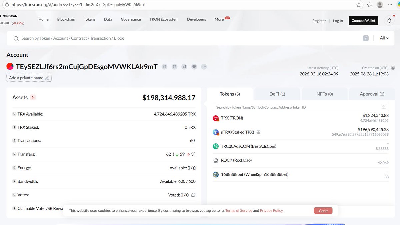This screenshot has height=225, width=400.
Task: Open the Privacy Policy link
Action: pyautogui.click(x=271, y=211)
